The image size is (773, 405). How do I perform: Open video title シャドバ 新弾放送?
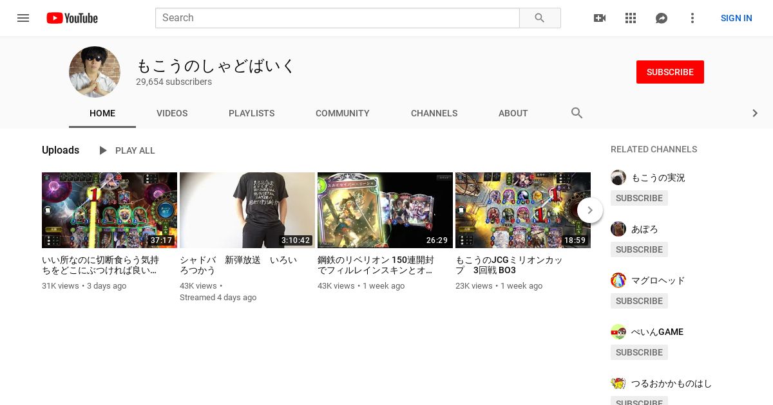[238, 265]
